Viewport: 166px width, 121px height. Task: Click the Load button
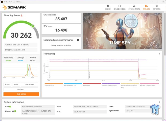[x=7, y=85]
